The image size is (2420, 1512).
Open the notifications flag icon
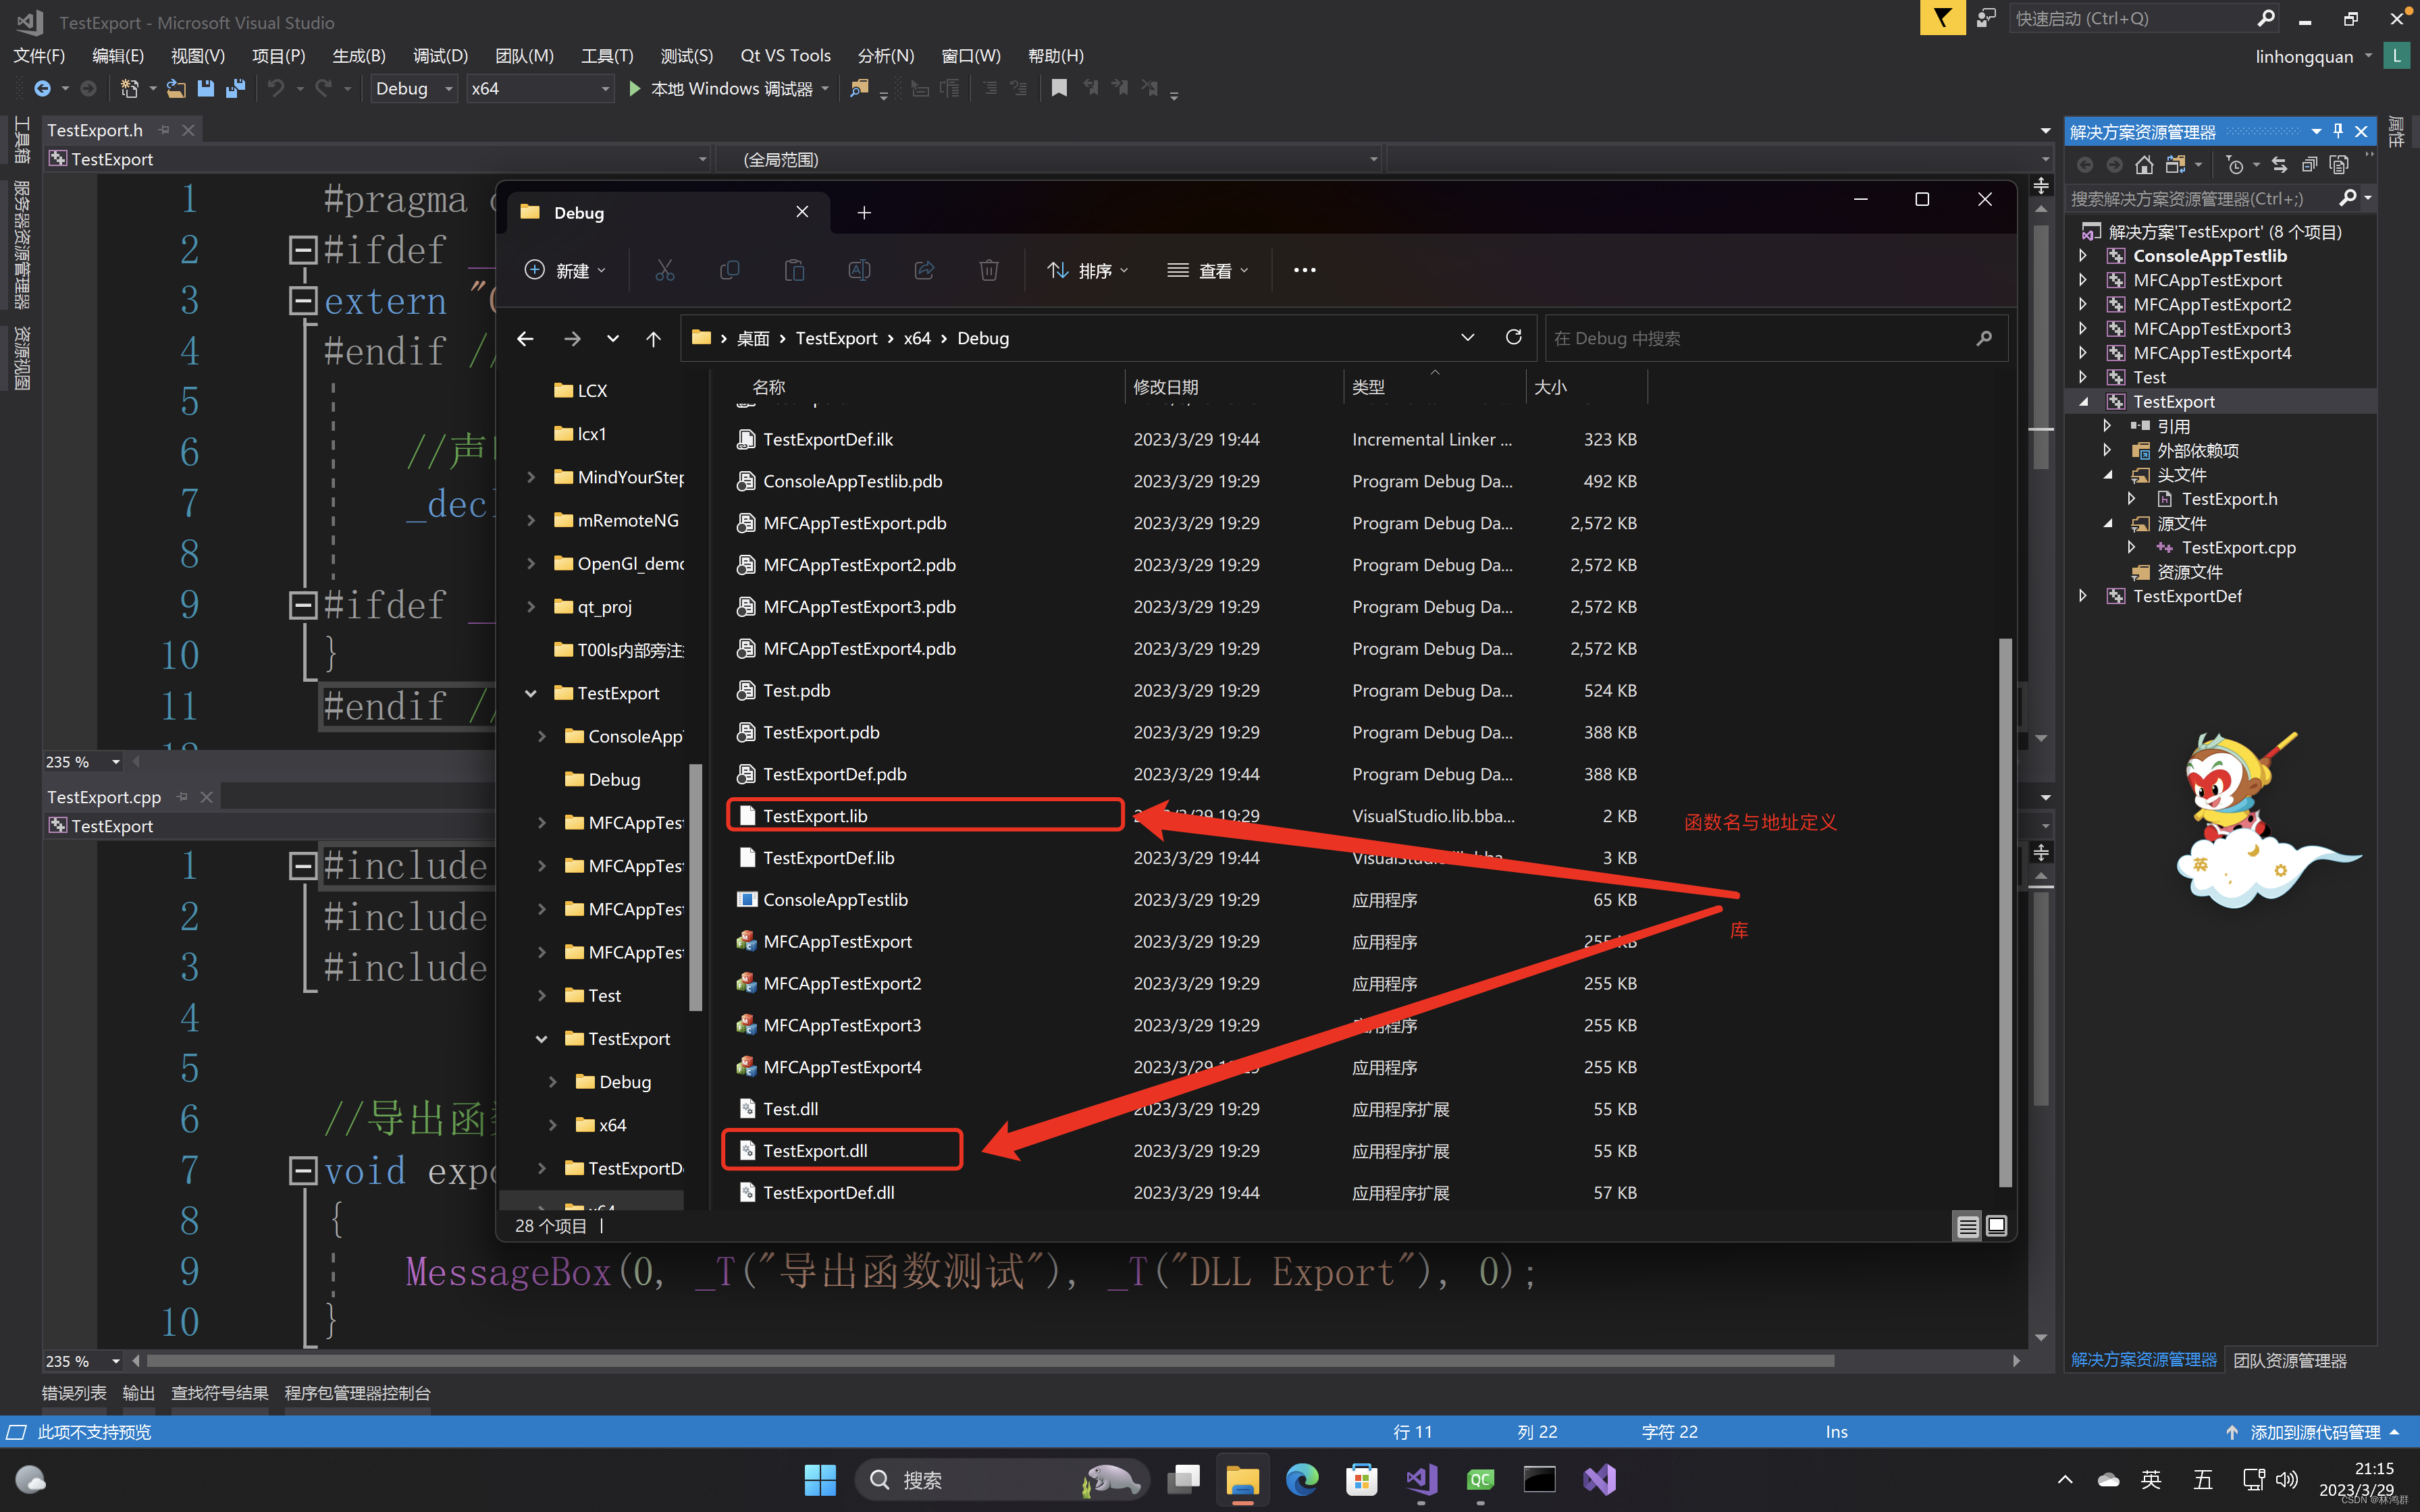click(x=1941, y=18)
